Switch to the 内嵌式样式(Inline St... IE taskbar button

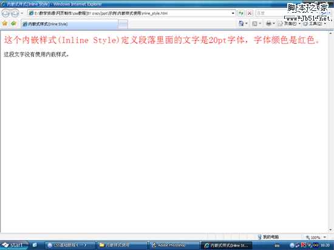227,245
